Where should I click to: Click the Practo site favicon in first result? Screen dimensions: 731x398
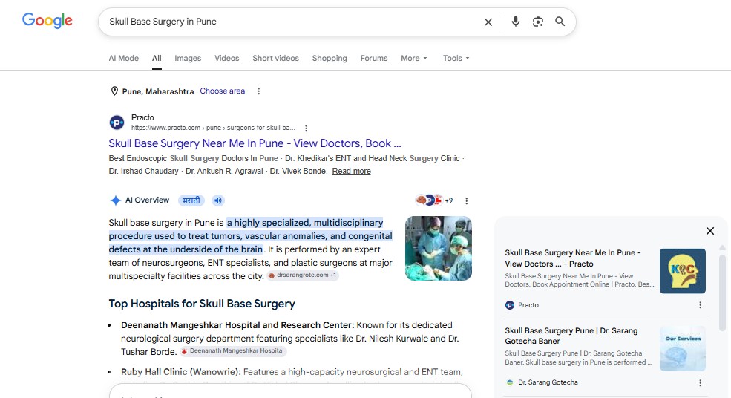pos(117,123)
